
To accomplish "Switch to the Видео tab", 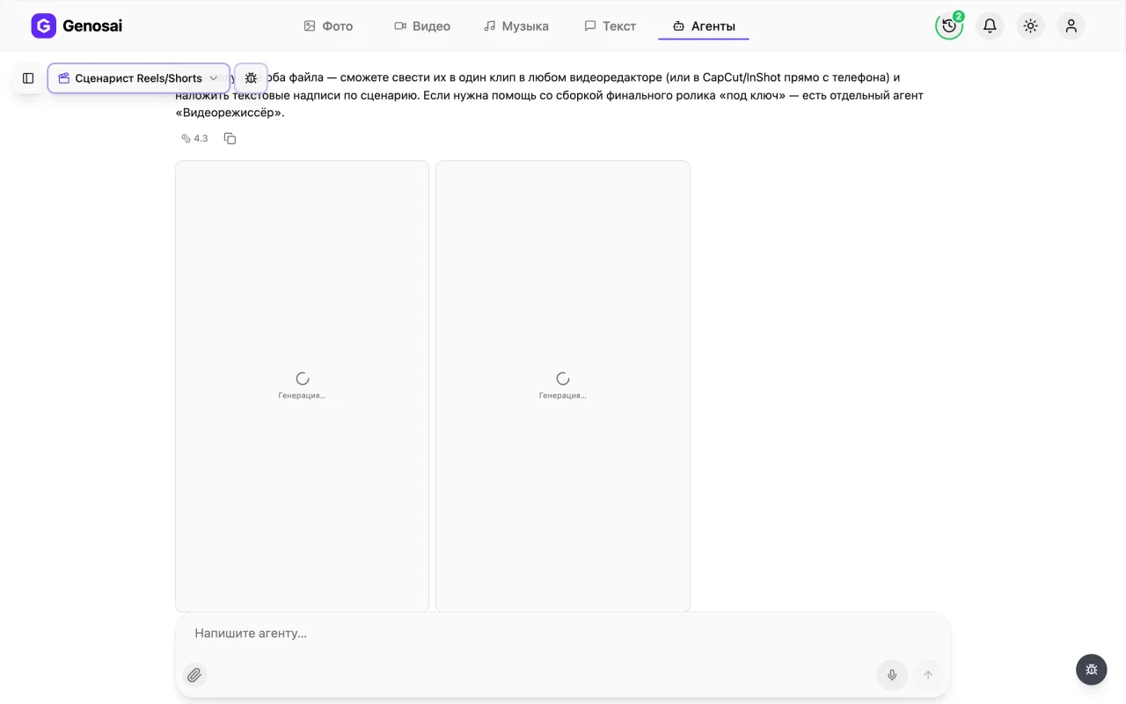I will 422,26.
